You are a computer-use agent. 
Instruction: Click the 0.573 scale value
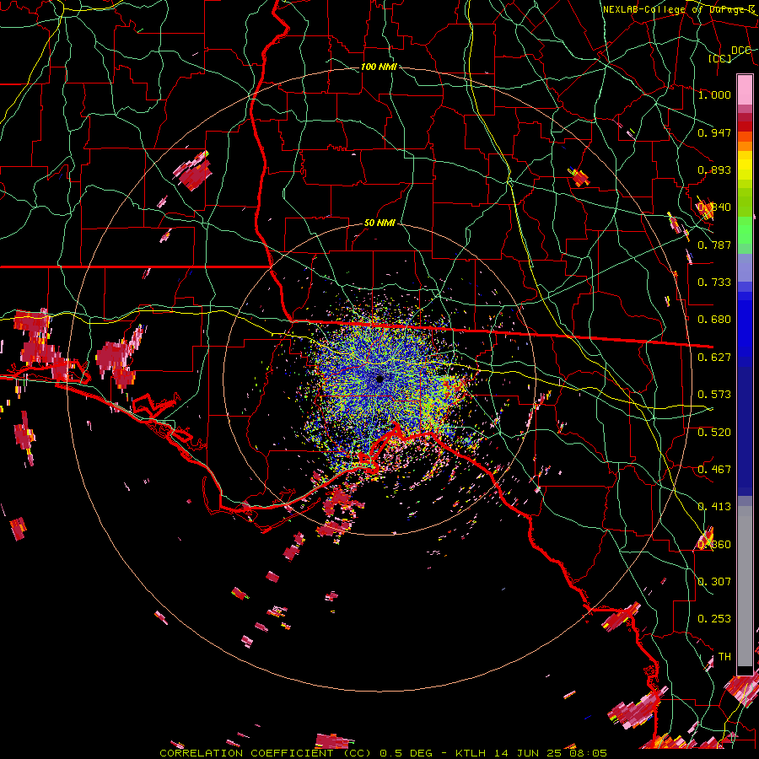pos(714,395)
